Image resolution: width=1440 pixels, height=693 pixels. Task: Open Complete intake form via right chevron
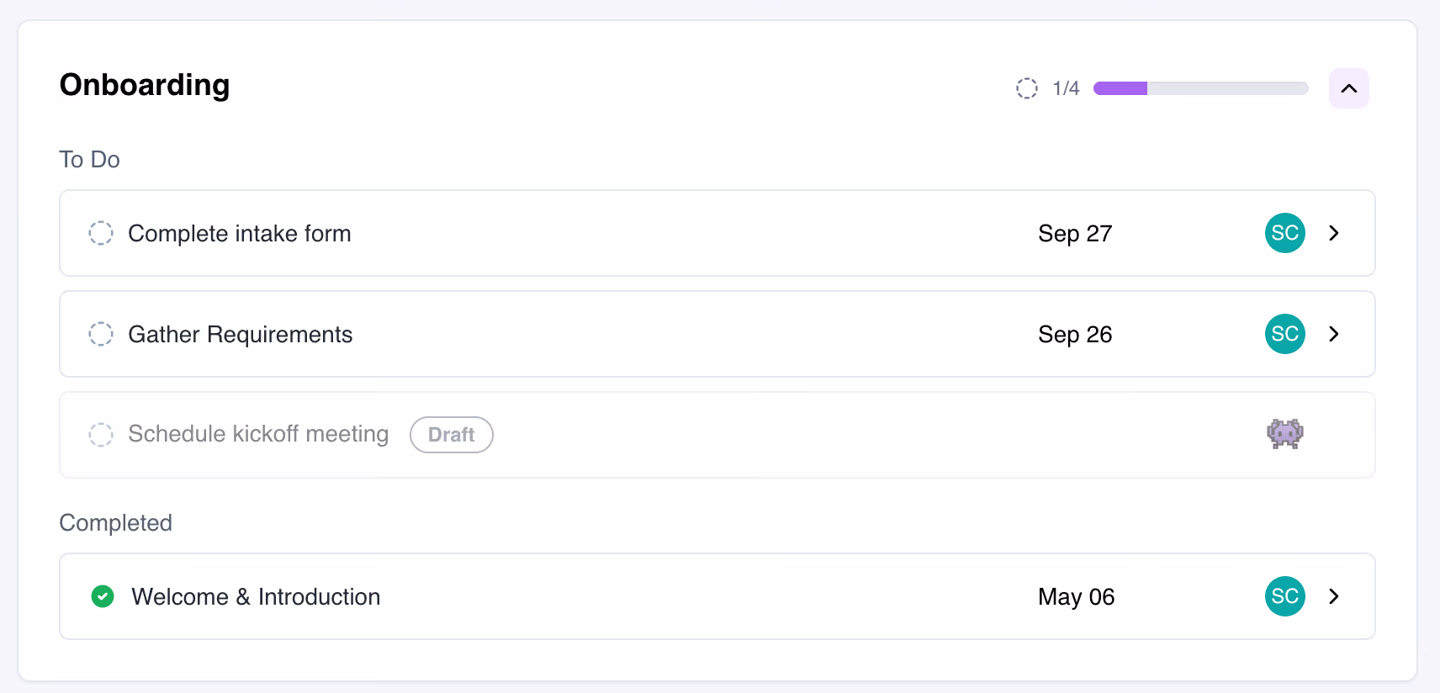1334,233
